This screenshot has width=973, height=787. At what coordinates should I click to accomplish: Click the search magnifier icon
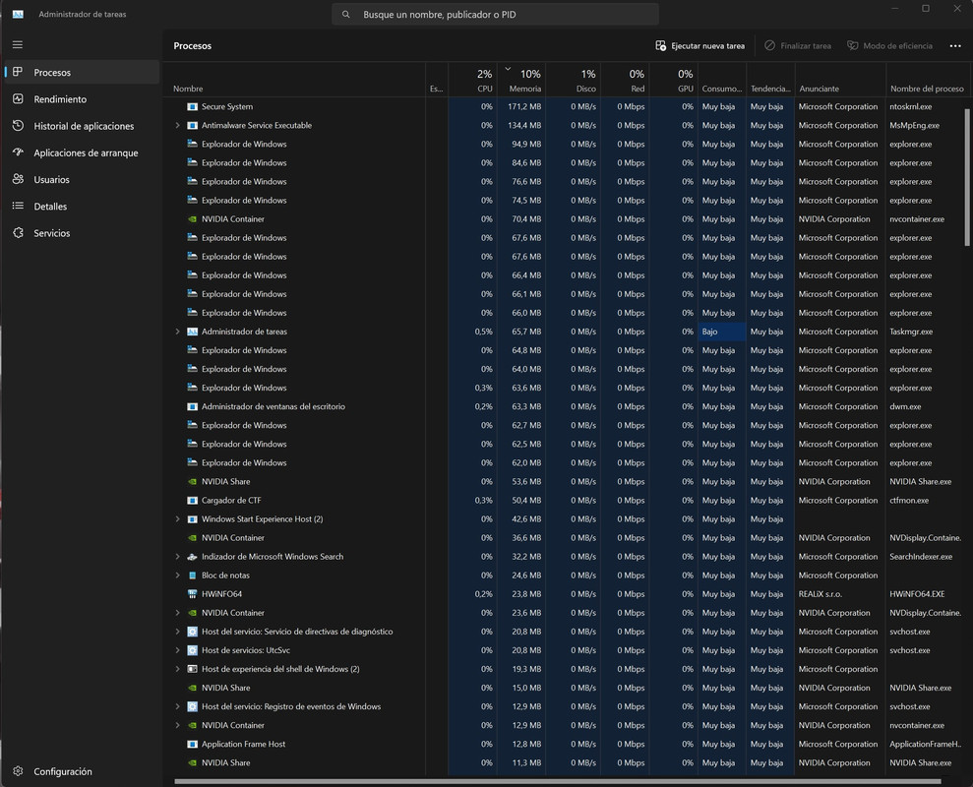tap(345, 15)
